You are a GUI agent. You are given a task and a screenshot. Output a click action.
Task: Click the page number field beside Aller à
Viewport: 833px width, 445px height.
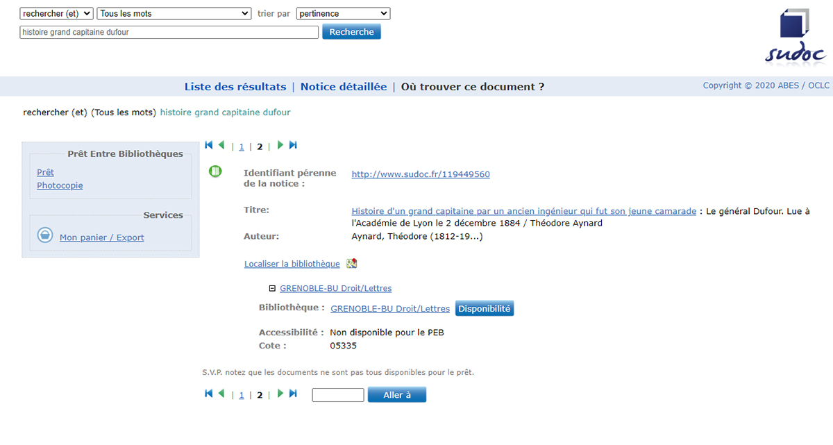[x=338, y=395]
